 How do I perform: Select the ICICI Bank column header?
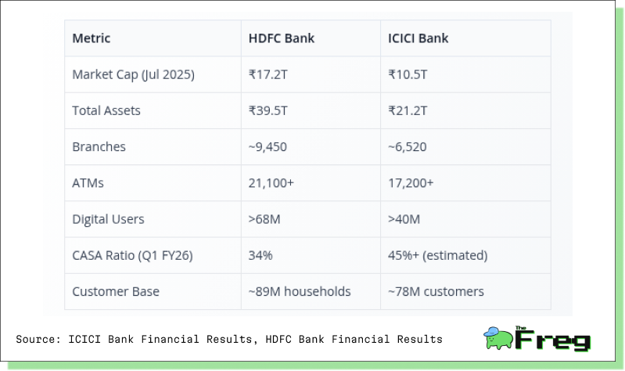point(418,38)
